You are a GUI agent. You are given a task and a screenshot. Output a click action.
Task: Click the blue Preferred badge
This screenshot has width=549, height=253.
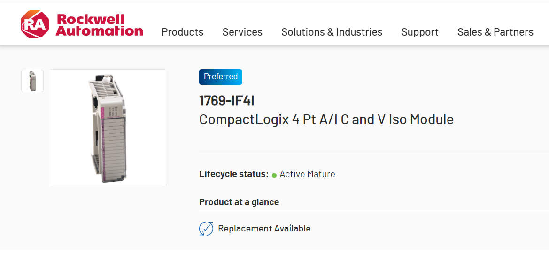pyautogui.click(x=221, y=77)
